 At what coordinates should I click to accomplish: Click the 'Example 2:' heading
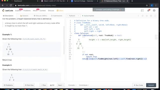(x=7, y=65)
